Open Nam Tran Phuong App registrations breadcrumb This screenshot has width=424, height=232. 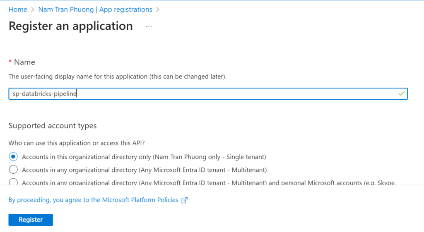(95, 10)
